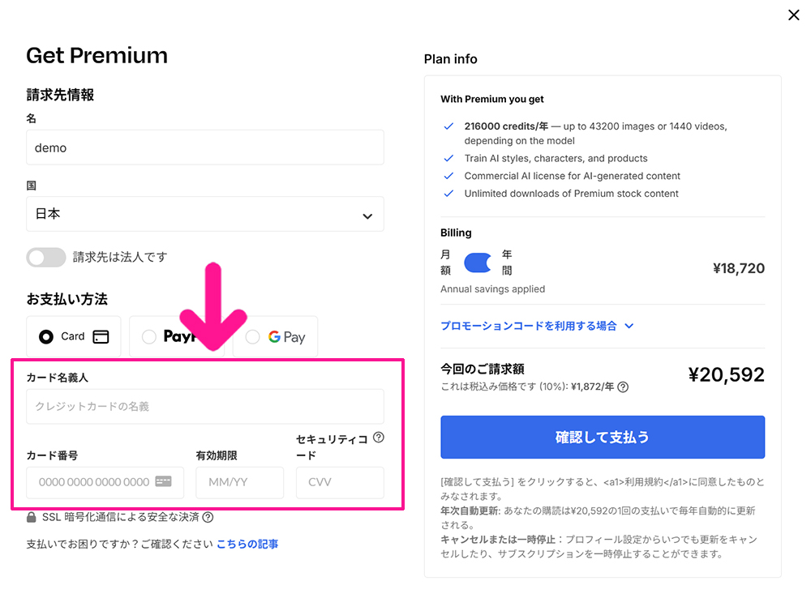811x598 pixels.
Task: Click the MM/YY expiration date field
Action: click(239, 482)
